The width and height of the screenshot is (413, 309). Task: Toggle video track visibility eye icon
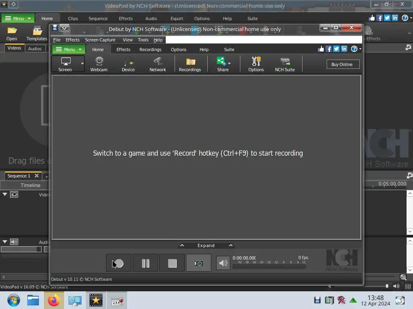pyautogui.click(x=14, y=194)
